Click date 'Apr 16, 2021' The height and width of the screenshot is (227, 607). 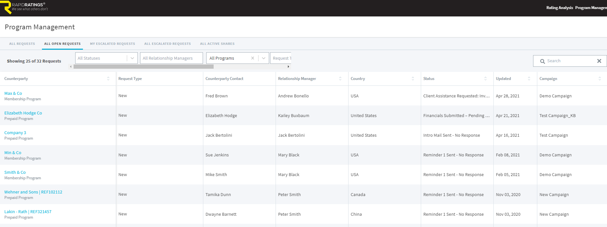[x=508, y=135]
